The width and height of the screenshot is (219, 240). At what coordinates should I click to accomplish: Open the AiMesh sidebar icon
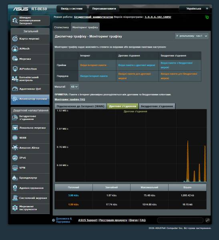[15, 49]
